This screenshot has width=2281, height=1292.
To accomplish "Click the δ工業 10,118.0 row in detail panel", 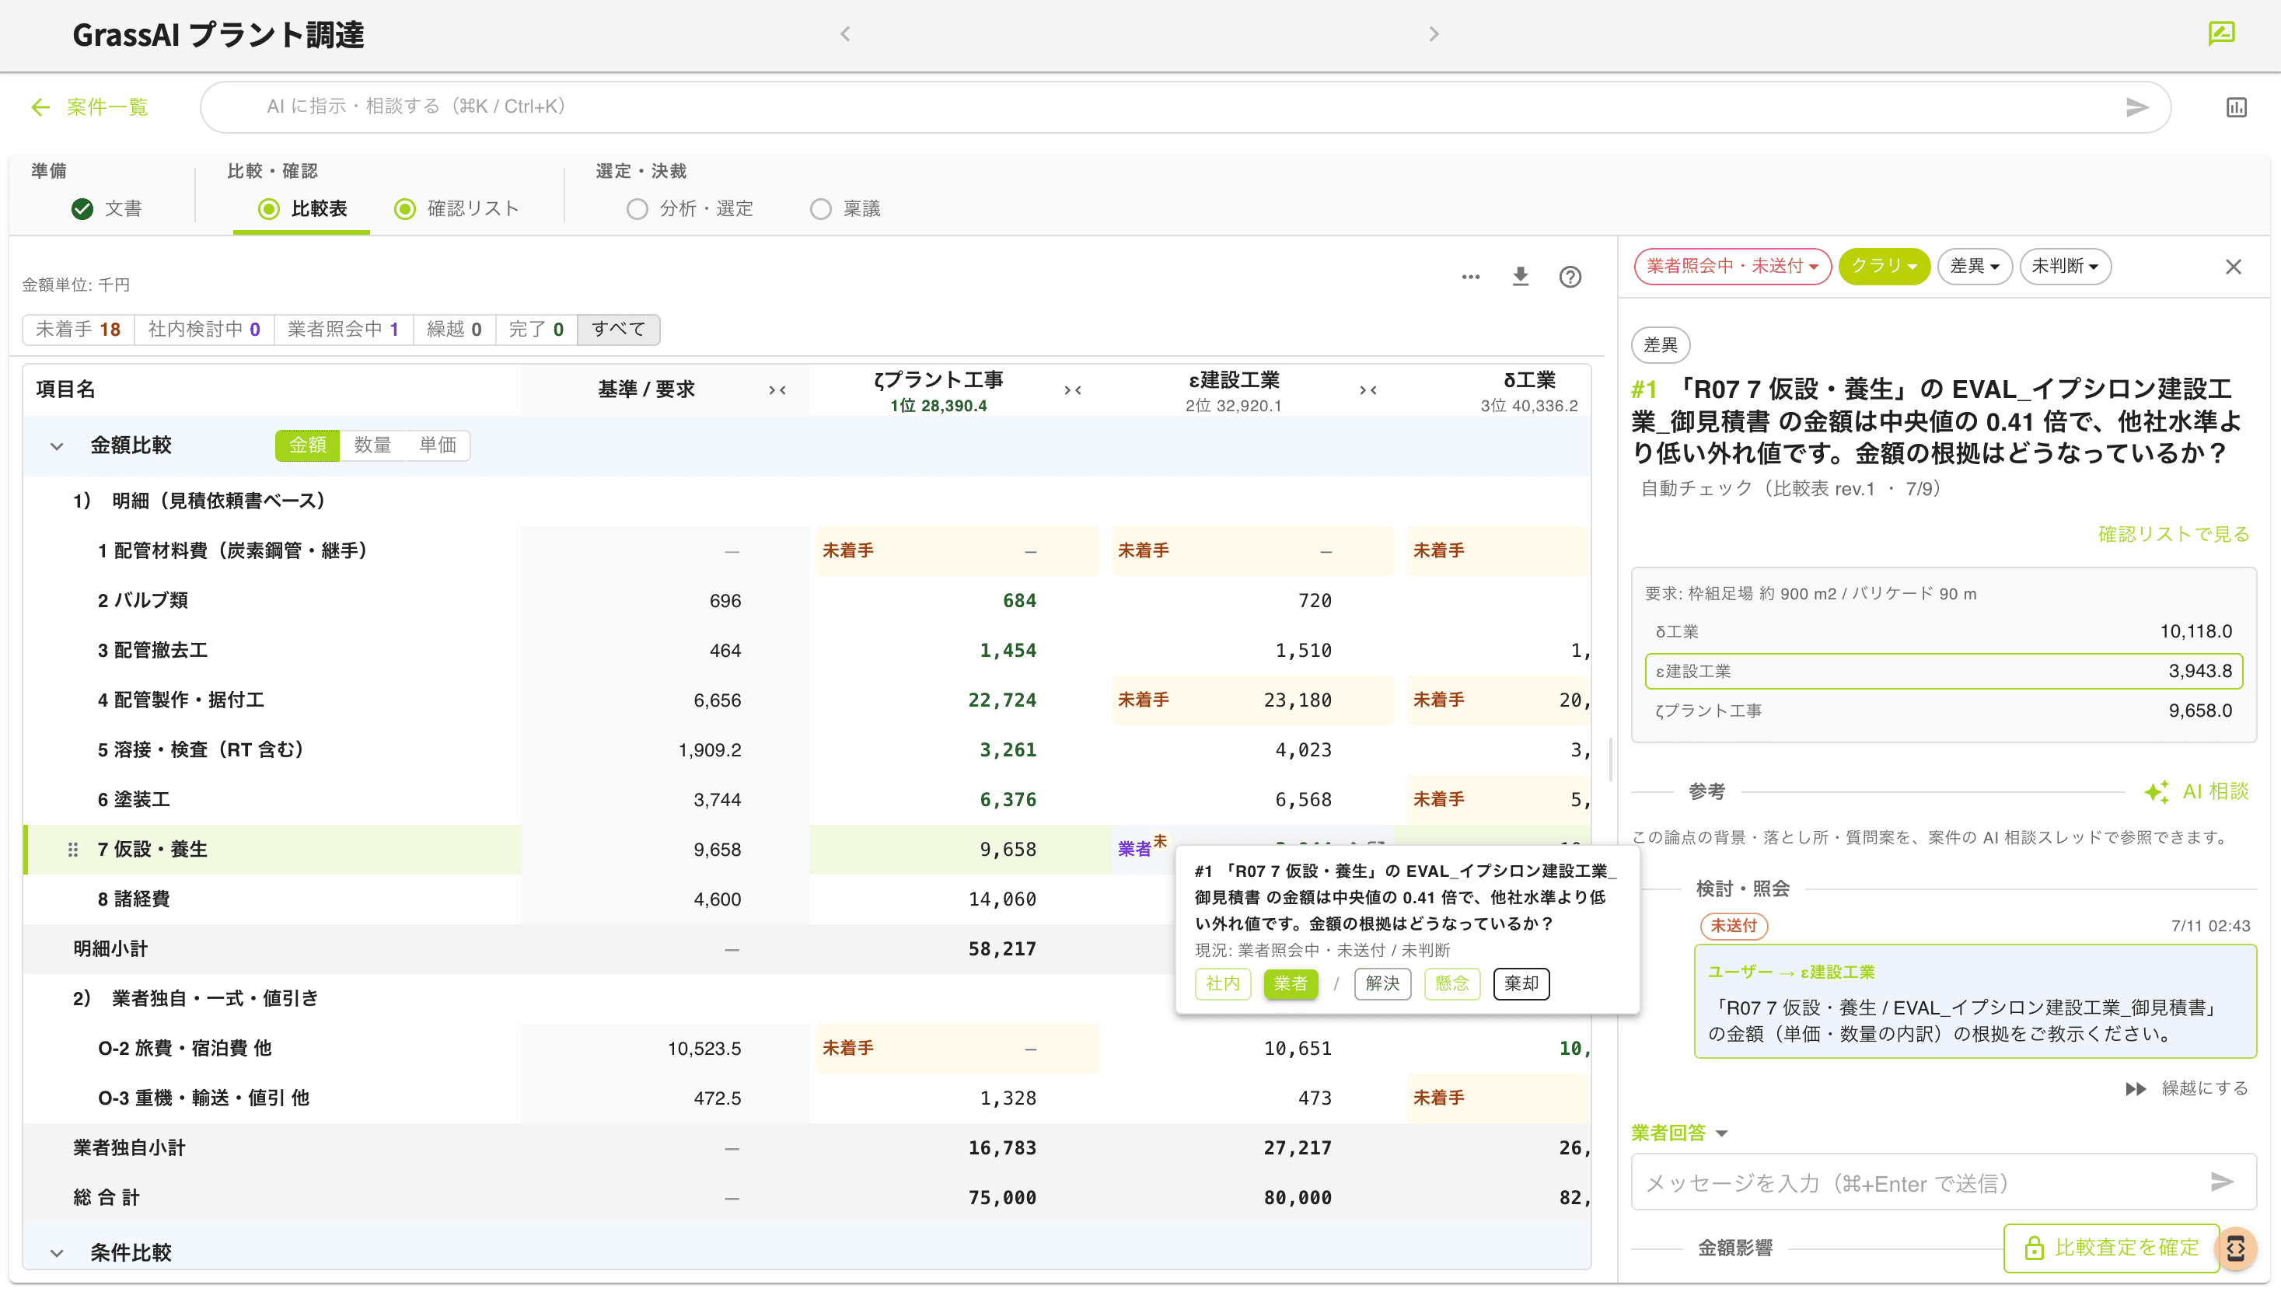I will point(1943,632).
